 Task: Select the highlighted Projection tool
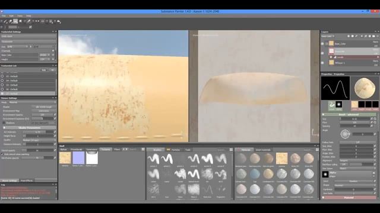pos(15,21)
